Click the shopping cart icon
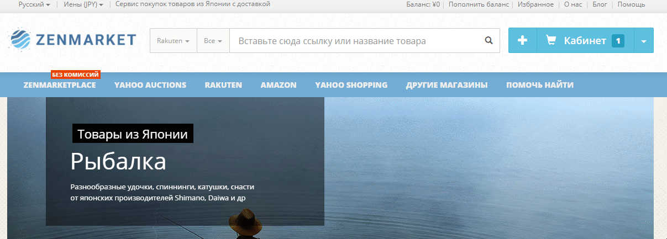This screenshot has height=239, width=667. click(551, 40)
